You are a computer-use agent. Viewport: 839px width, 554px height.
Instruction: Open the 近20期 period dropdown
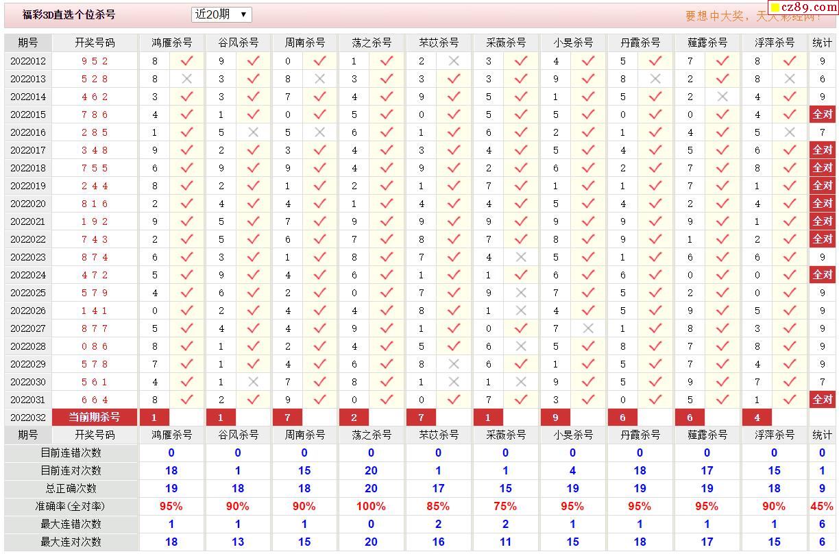(221, 14)
